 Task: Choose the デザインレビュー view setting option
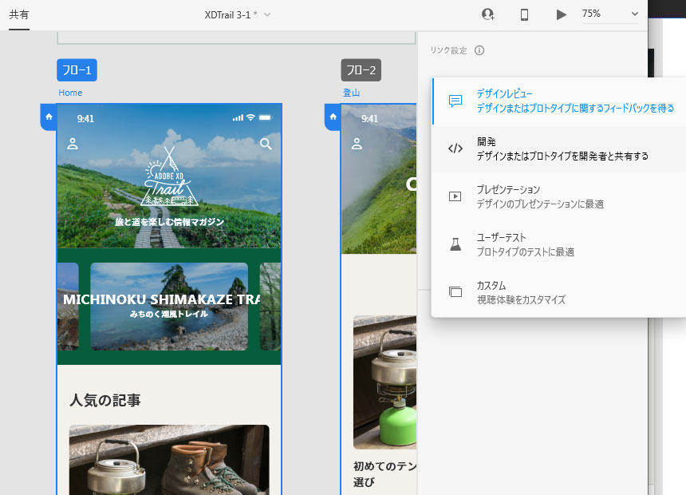(x=558, y=101)
